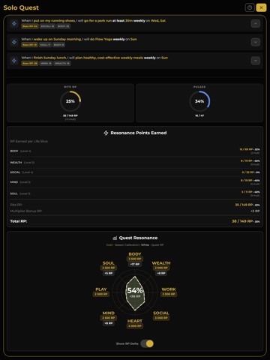Select the SOUL label on the radar chart
The height and width of the screenshot is (360, 270).
[x=109, y=263]
